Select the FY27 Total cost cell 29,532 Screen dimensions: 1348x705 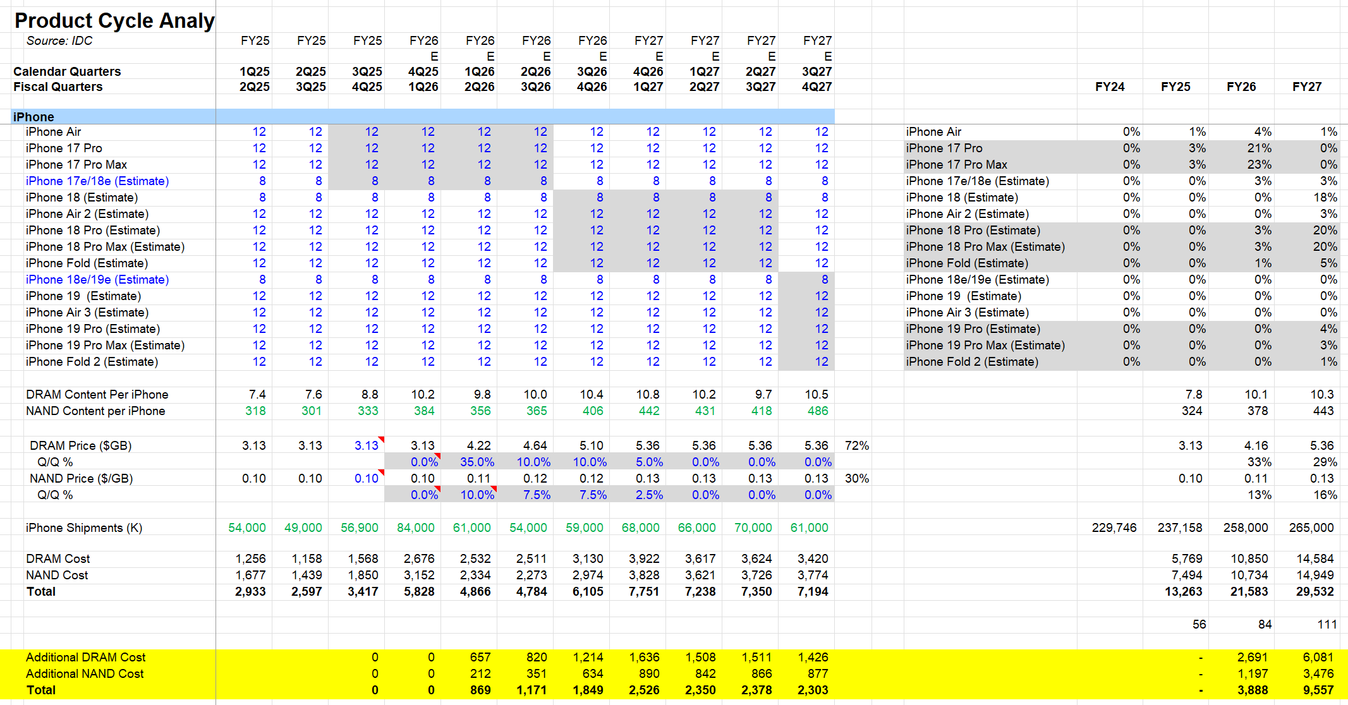(1314, 592)
